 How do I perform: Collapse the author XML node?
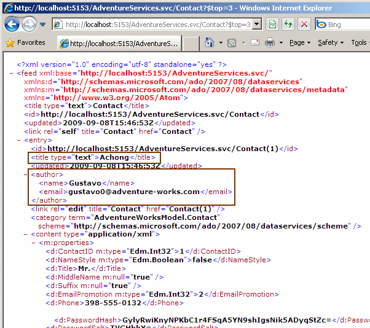click(26, 174)
